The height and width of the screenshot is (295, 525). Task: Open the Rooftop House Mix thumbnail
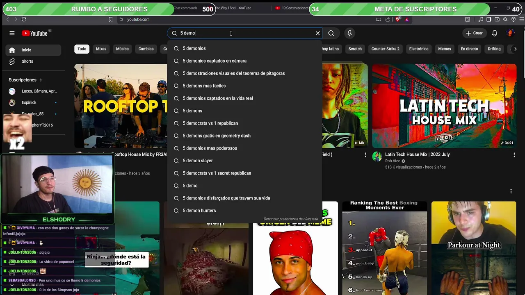click(121, 106)
